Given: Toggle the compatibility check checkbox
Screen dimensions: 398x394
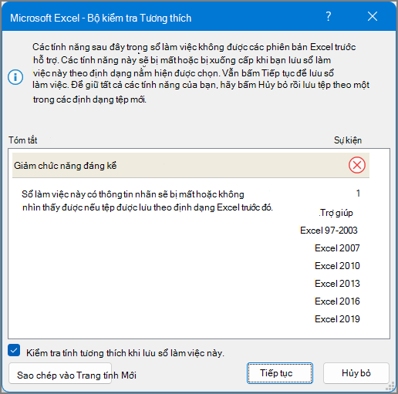Looking at the screenshot, I should tap(14, 350).
